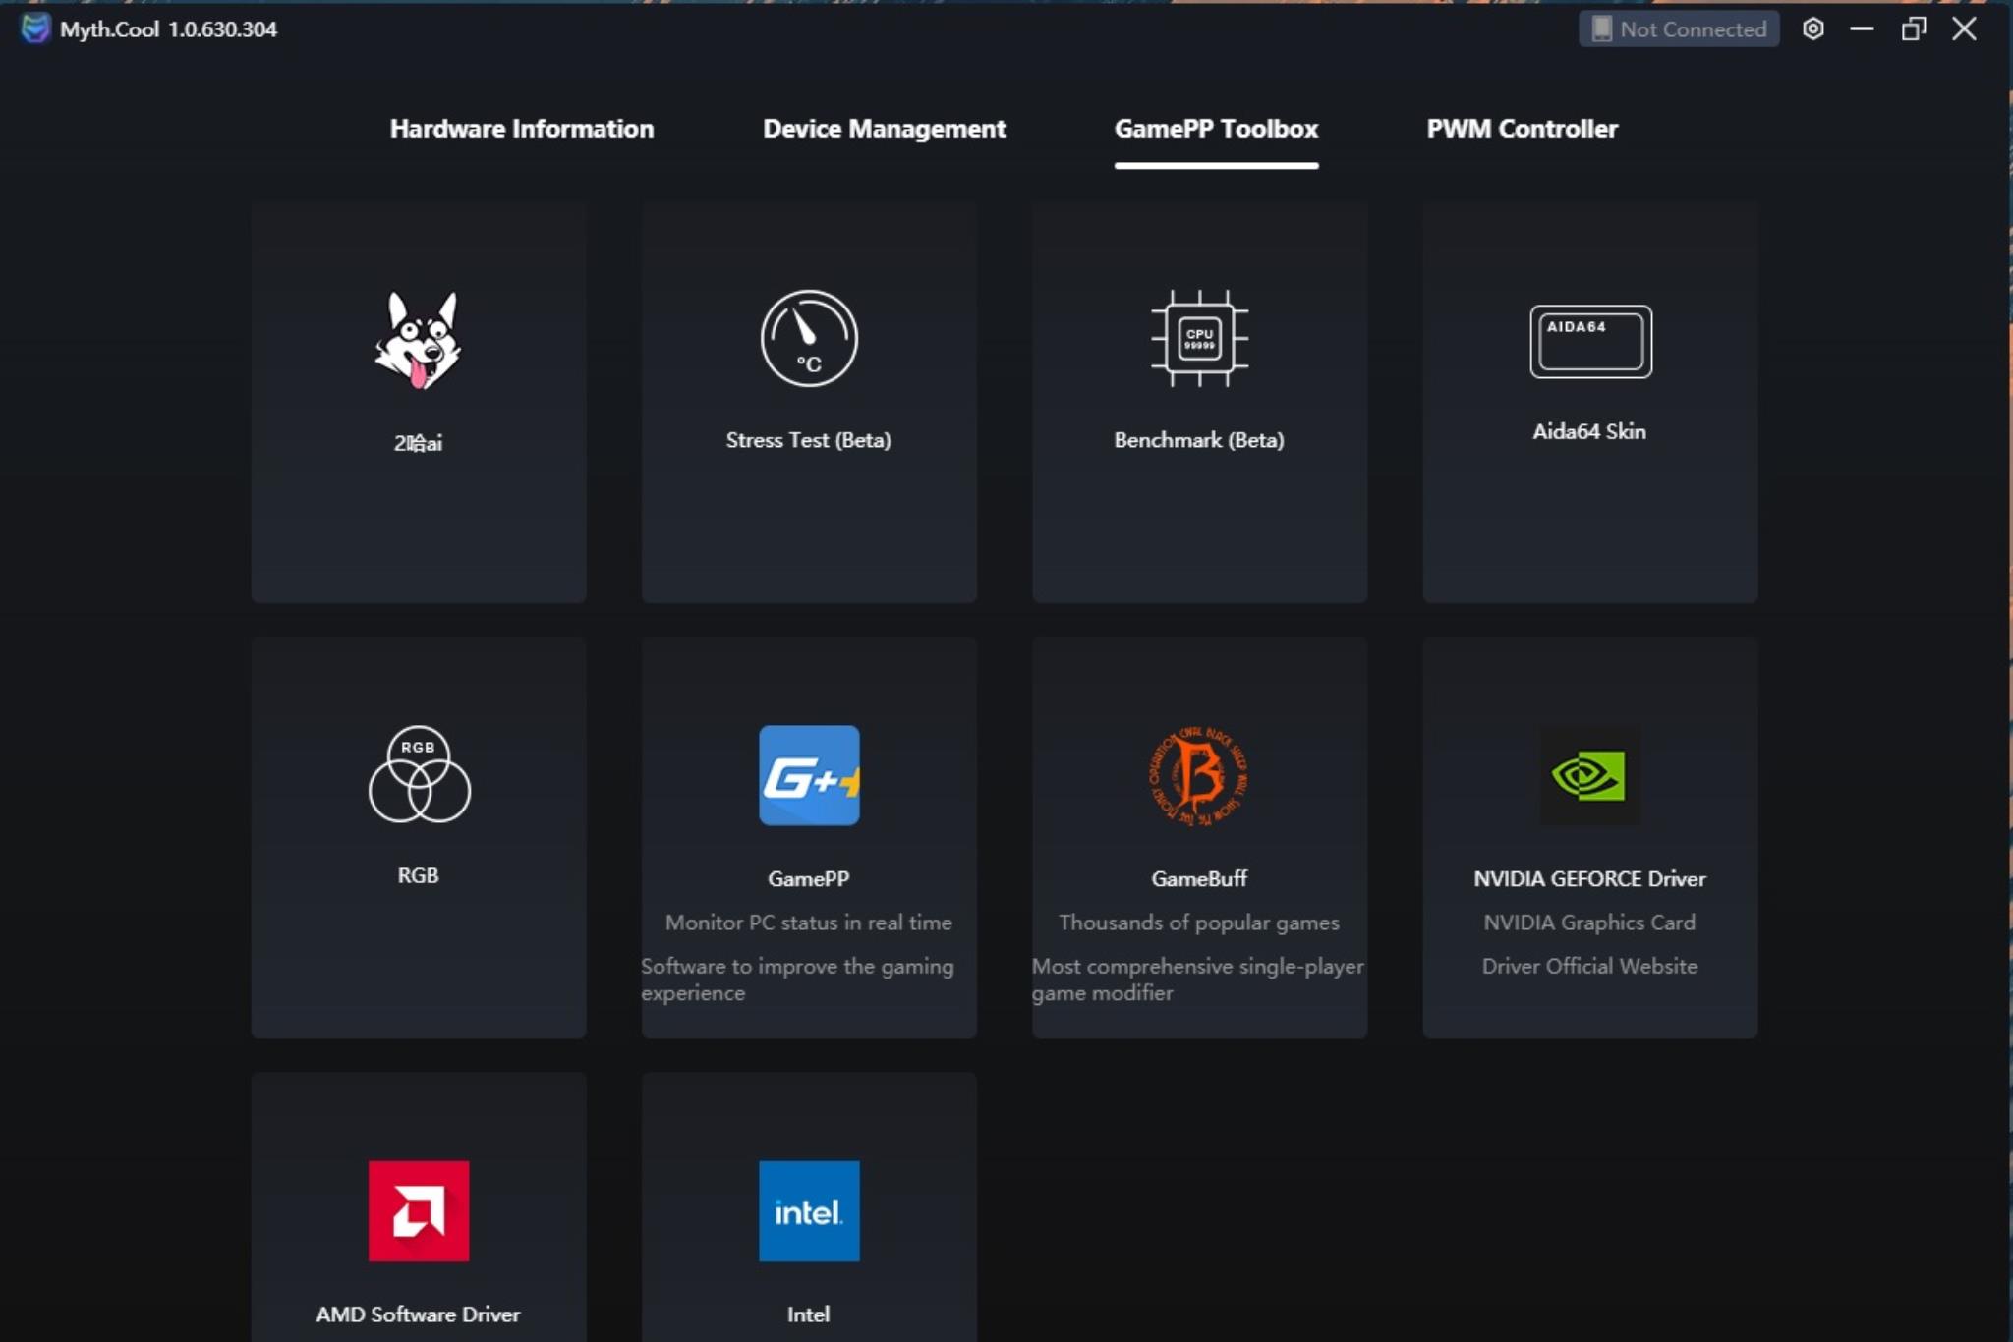Click the Myth.Cool app logo
The height and width of the screenshot is (1342, 2013).
(35, 28)
